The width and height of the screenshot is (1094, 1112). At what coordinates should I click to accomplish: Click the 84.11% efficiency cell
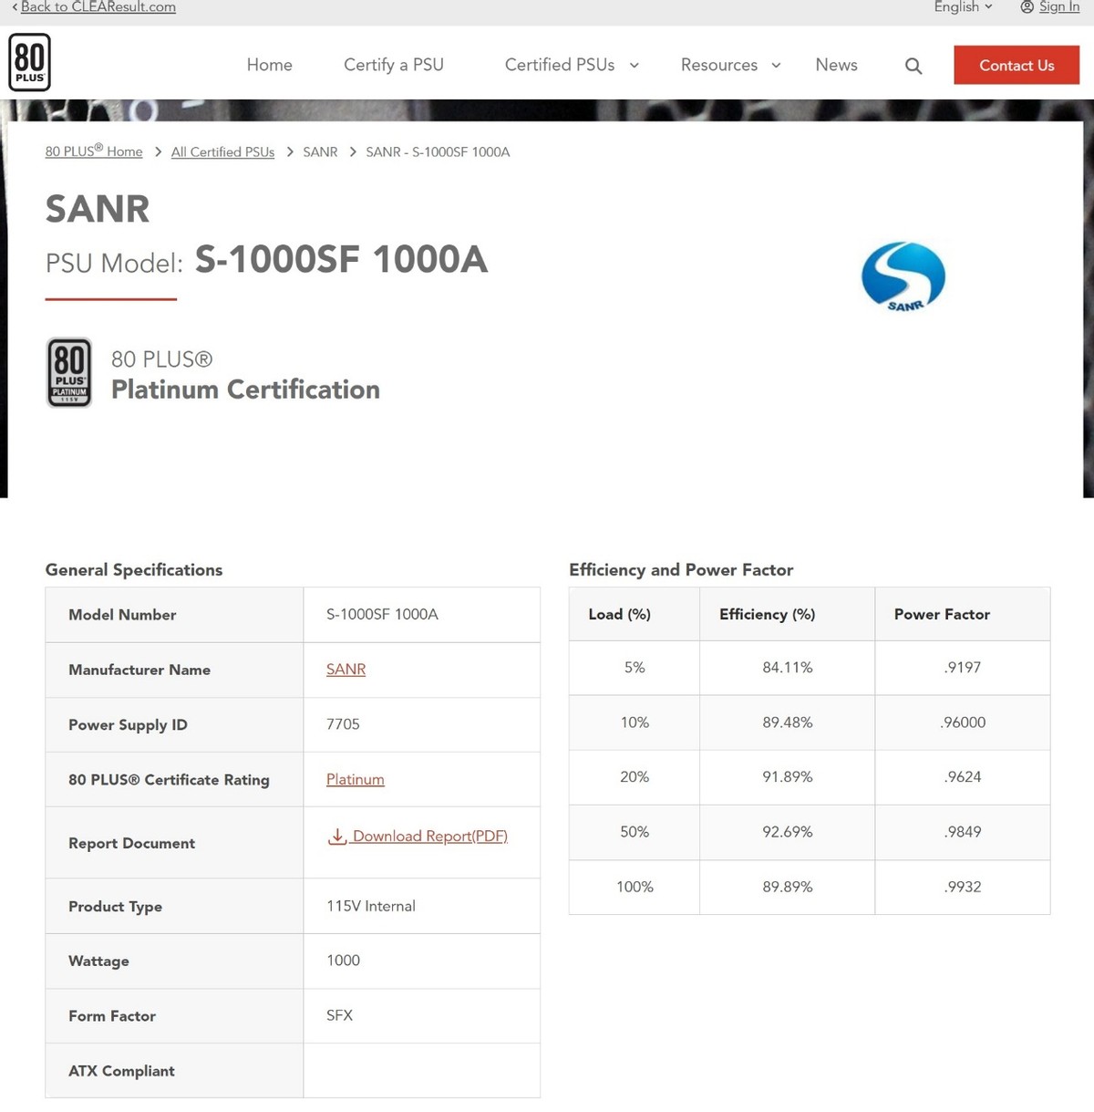788,667
